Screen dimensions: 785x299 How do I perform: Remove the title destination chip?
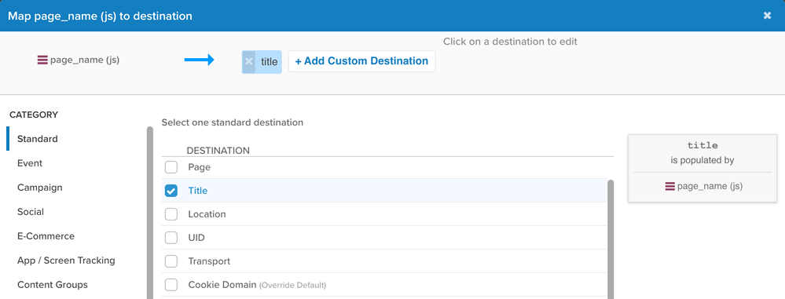[249, 61]
